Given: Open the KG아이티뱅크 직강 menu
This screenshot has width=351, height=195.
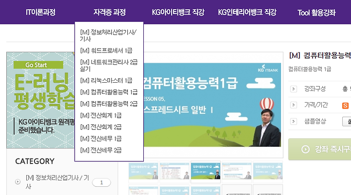Looking at the screenshot, I should click(178, 12).
